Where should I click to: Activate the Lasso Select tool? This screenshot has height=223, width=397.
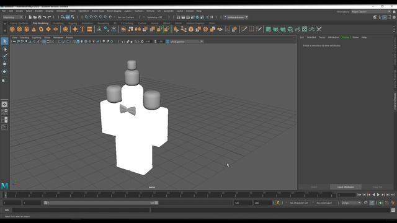tap(4, 49)
